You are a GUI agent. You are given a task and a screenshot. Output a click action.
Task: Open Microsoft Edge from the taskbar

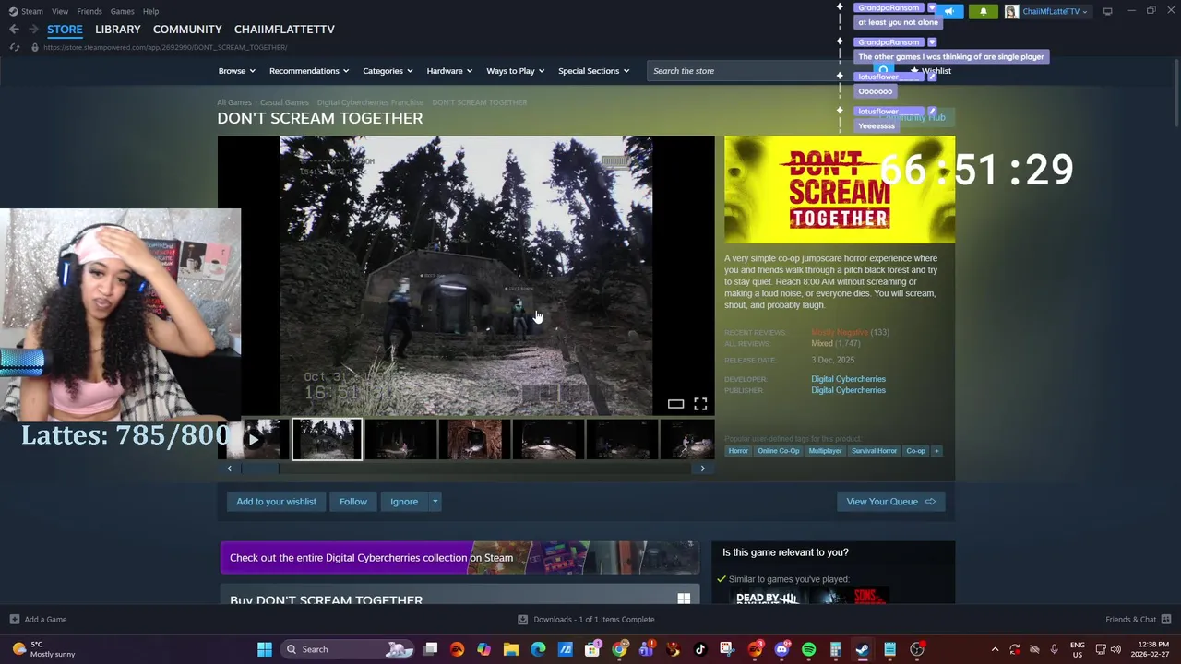(x=538, y=649)
